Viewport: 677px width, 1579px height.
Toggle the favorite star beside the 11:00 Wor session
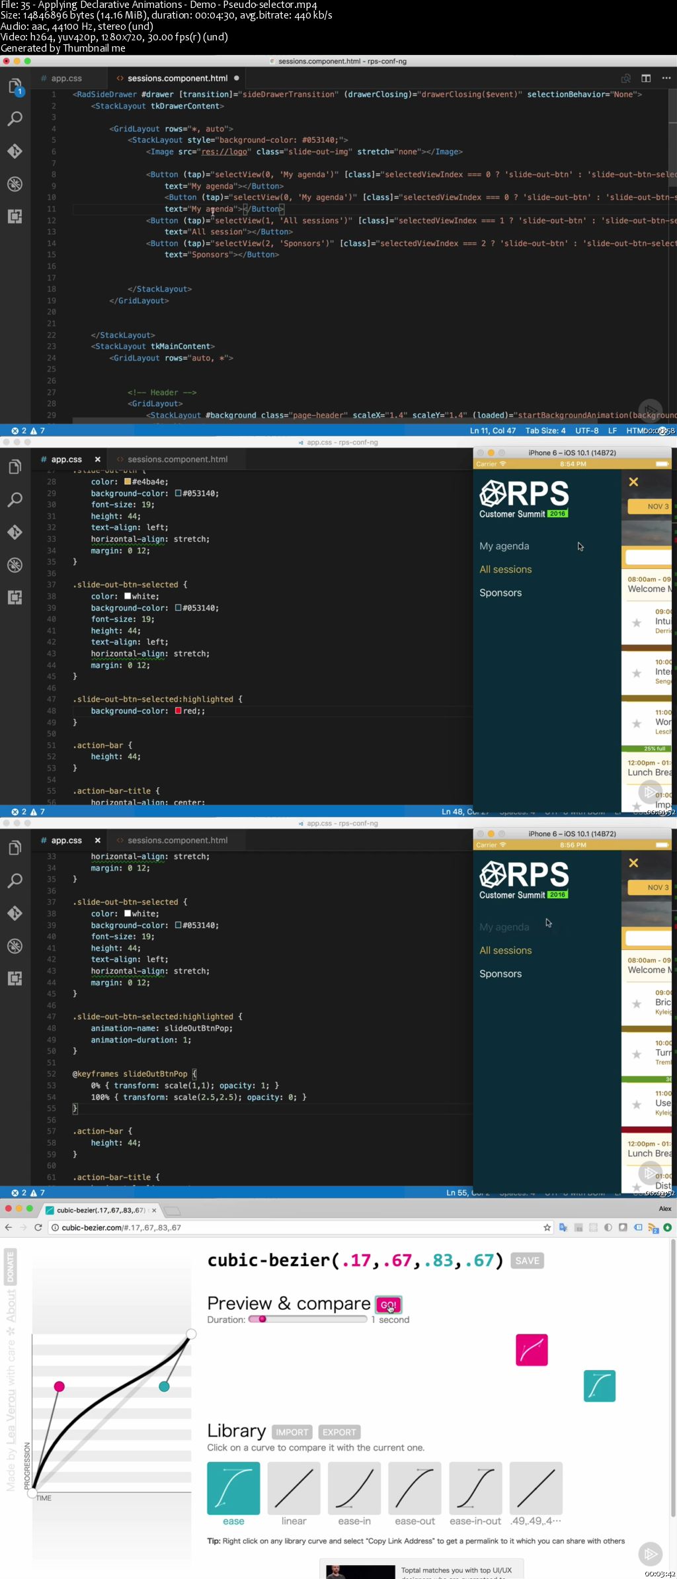(637, 723)
